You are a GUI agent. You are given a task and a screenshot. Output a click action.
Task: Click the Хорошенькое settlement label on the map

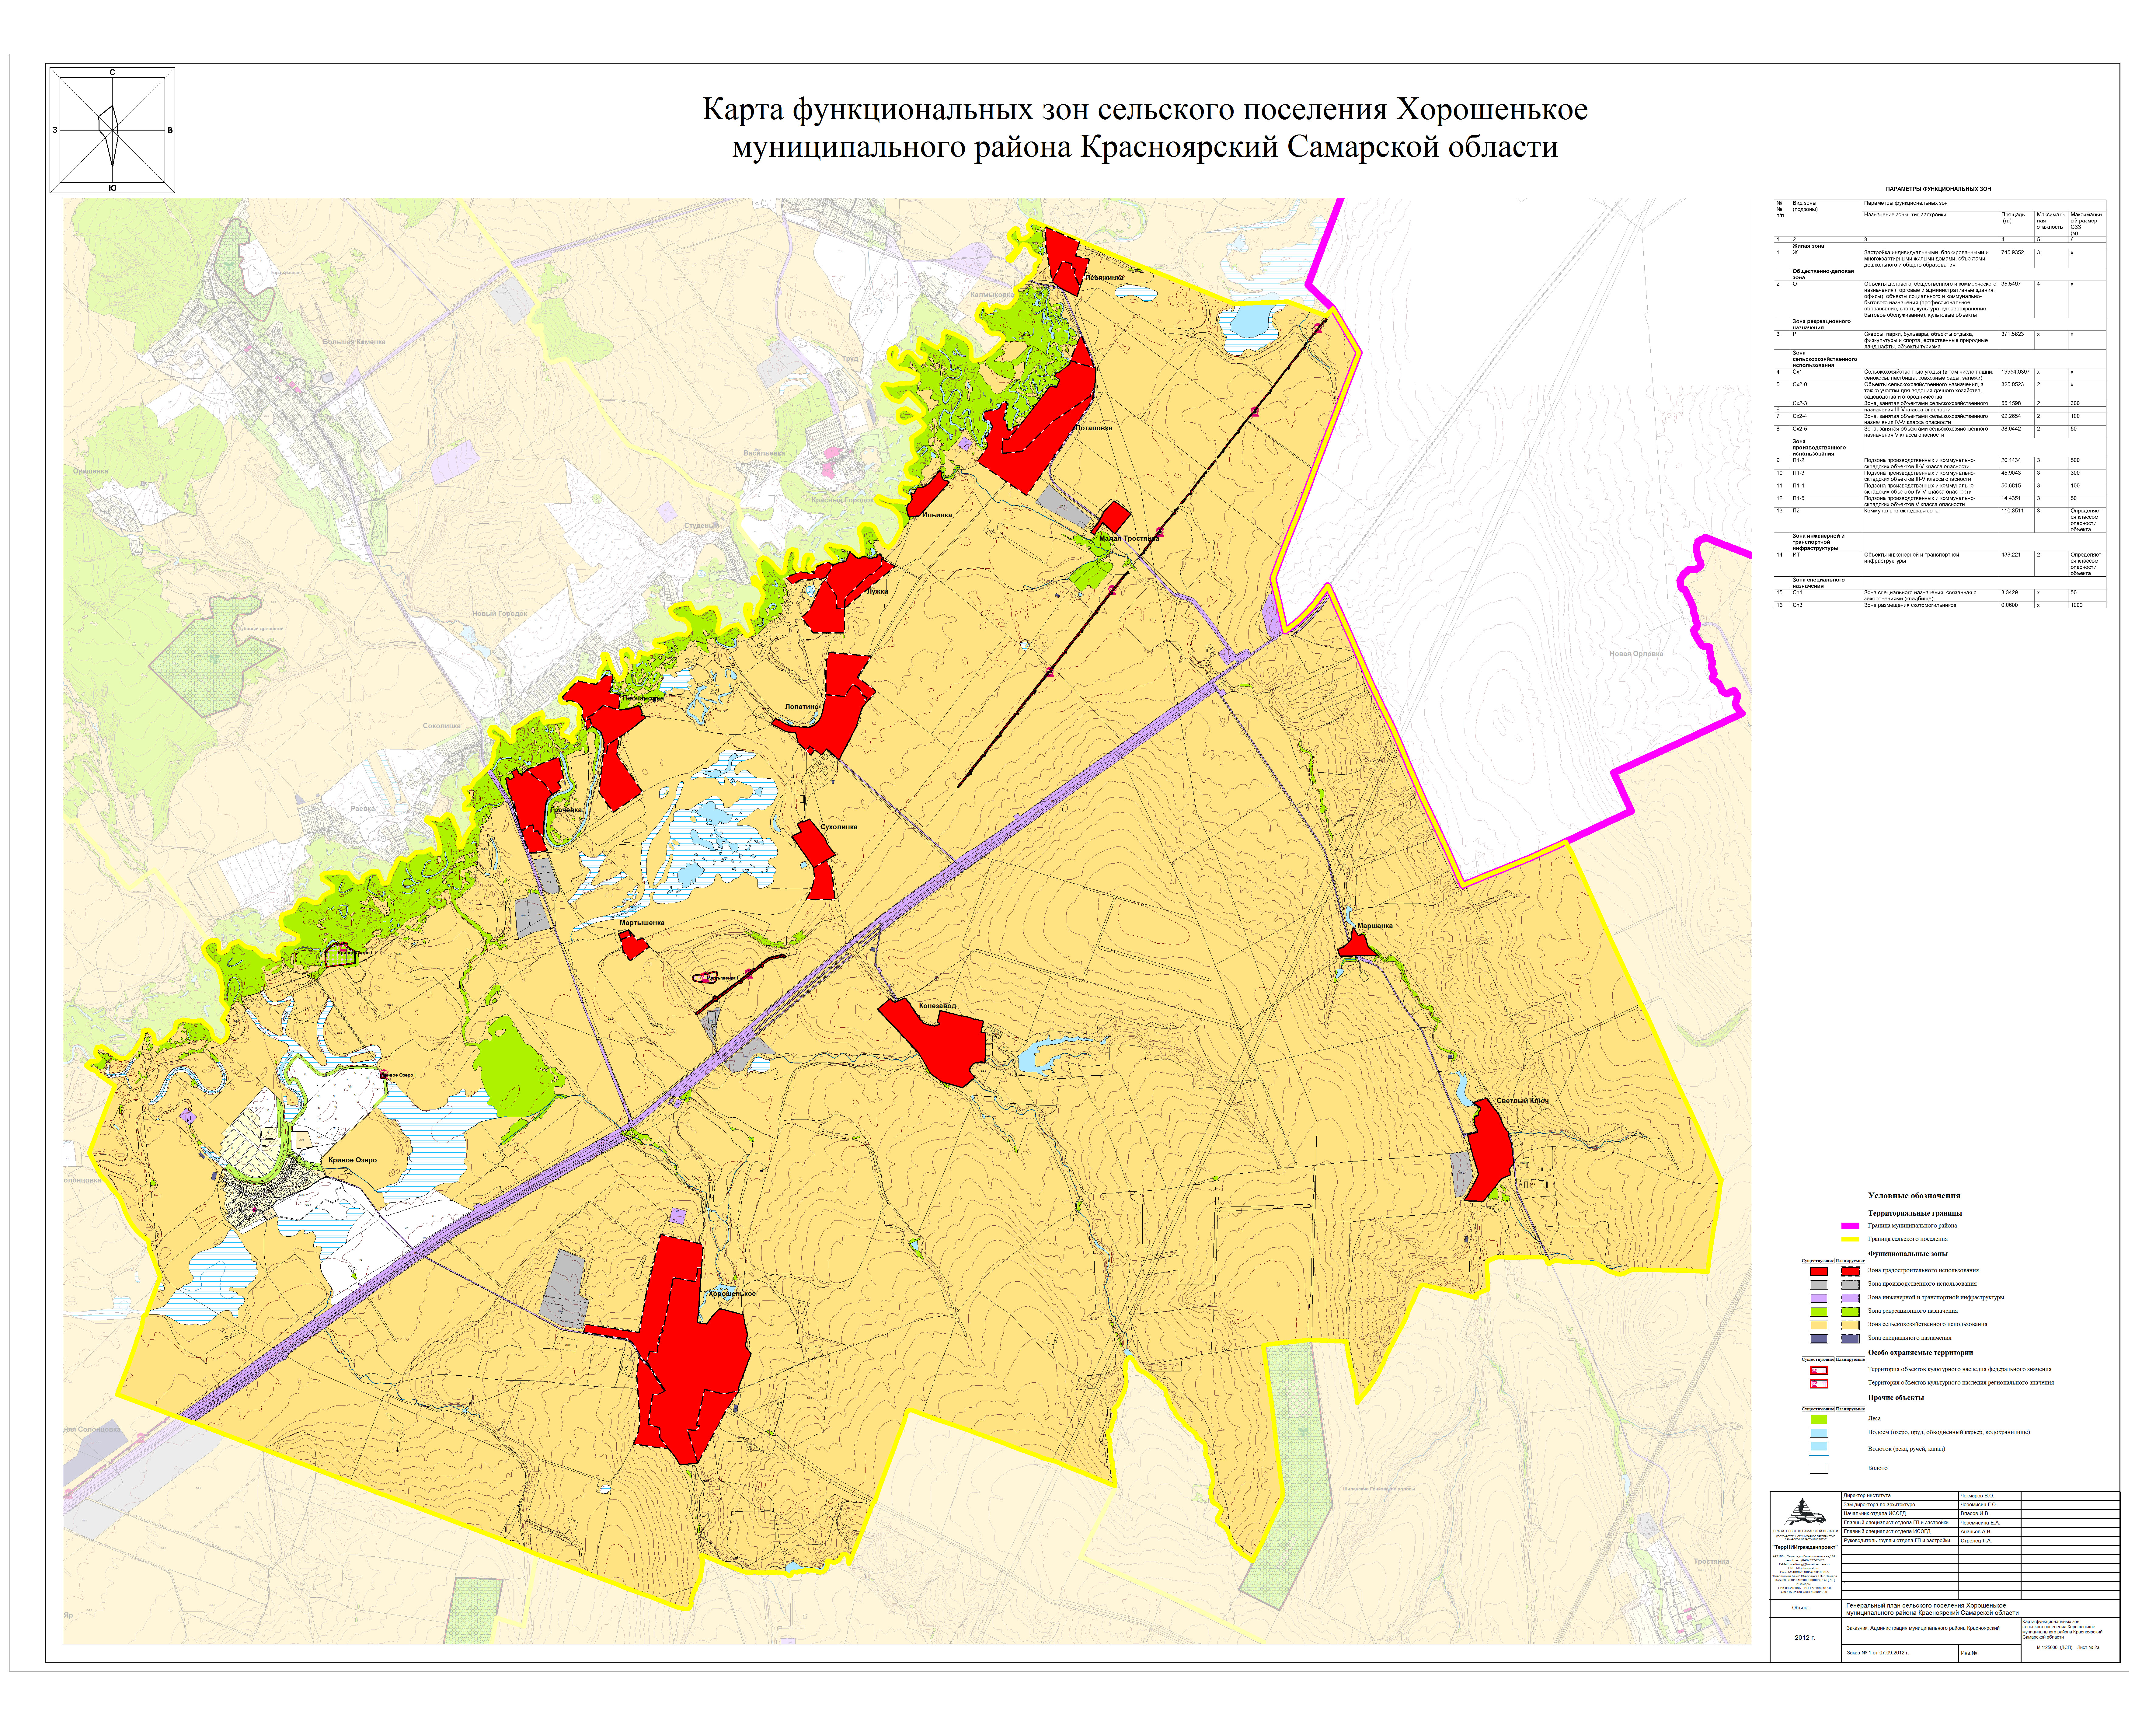732,1294
